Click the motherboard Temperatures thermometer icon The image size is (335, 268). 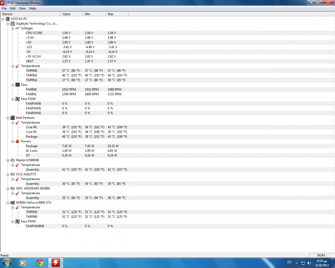(17, 66)
